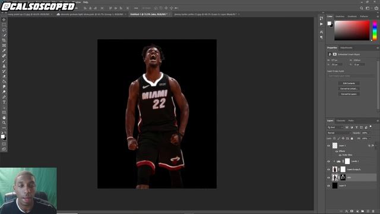
Task: Select the Pen tool
Action: 4,97
